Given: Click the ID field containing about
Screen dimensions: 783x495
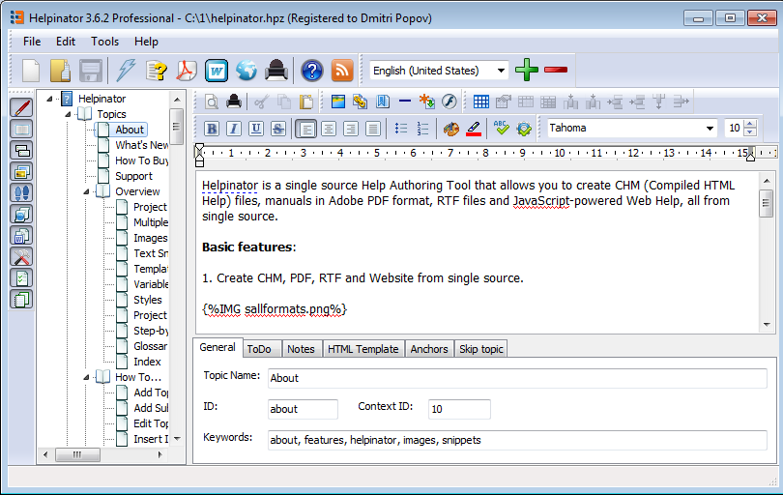Looking at the screenshot, I should pyautogui.click(x=303, y=409).
